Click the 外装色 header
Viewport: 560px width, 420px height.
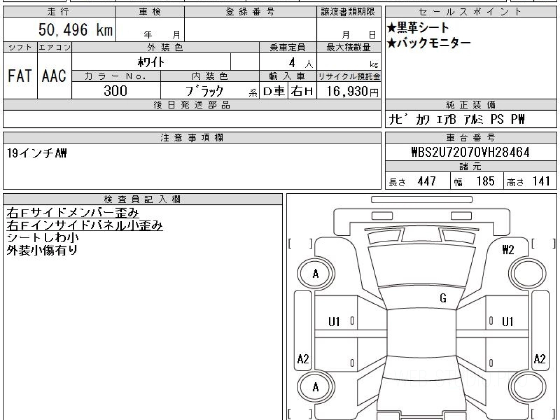166,47
